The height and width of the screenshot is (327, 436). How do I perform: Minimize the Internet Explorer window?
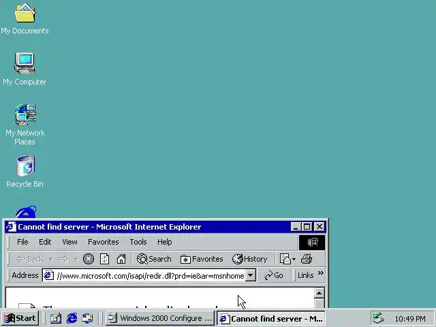click(295, 227)
